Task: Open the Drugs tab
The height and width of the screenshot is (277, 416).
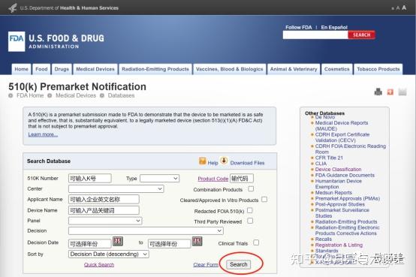Action: point(62,69)
